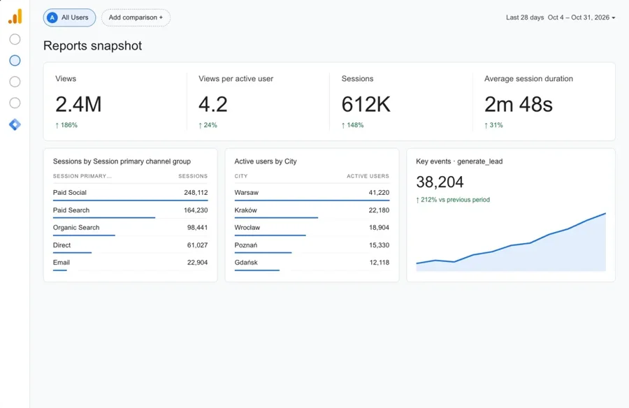Click the All Users avatar letter A
This screenshot has width=629, height=408.
pos(52,17)
